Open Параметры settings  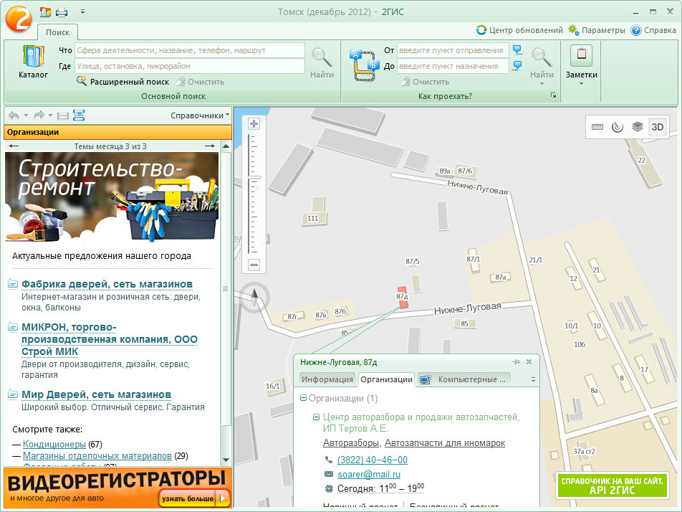pyautogui.click(x=597, y=30)
